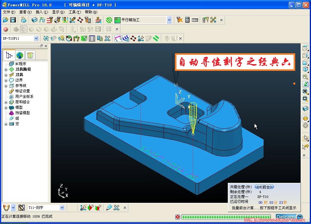311x224 pixels.
Task: Toggle green toolpath display in toolpath toolbar
Action: click(x=156, y=38)
